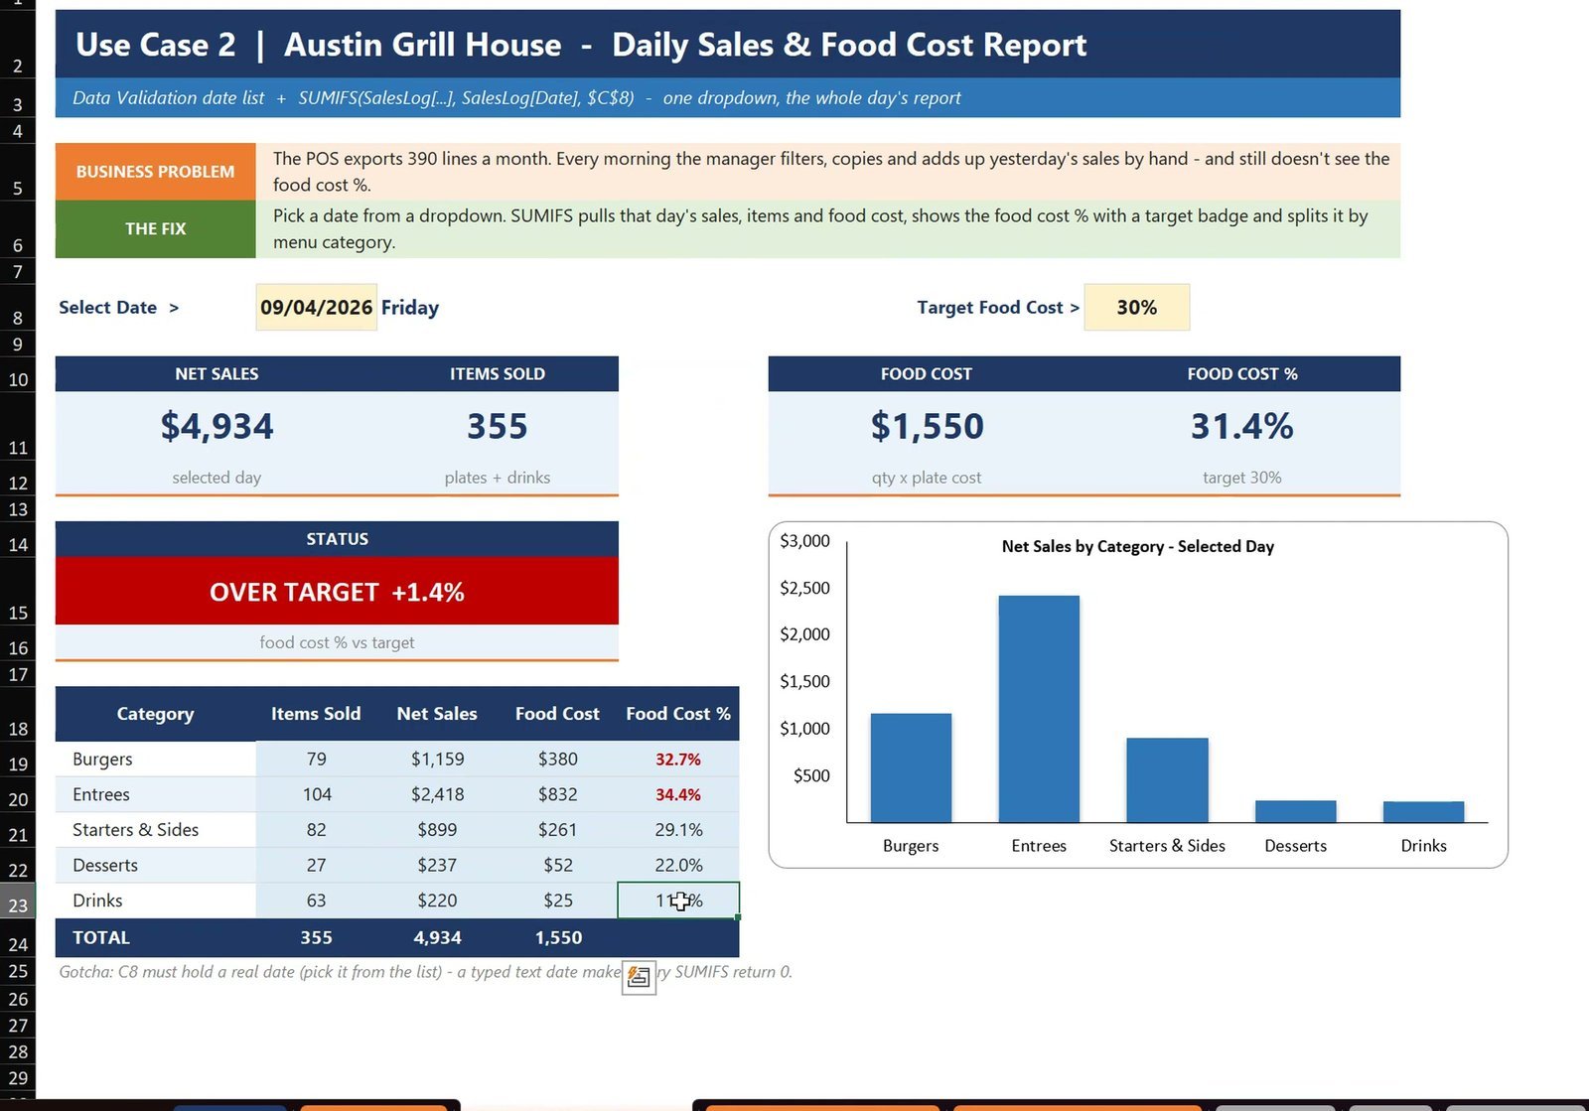Select Drinks net sales $220 cell
The image size is (1589, 1111).
click(437, 901)
